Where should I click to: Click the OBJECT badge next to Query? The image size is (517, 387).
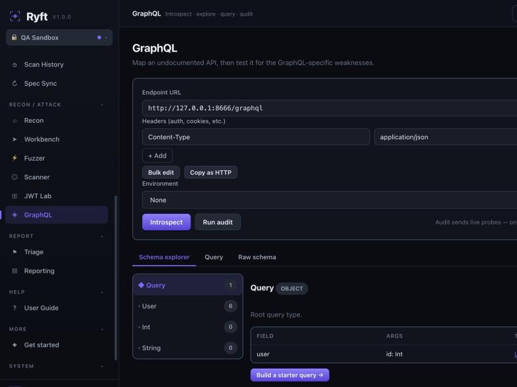pyautogui.click(x=292, y=288)
